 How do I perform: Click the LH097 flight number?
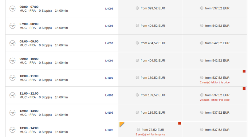click(x=109, y=43)
